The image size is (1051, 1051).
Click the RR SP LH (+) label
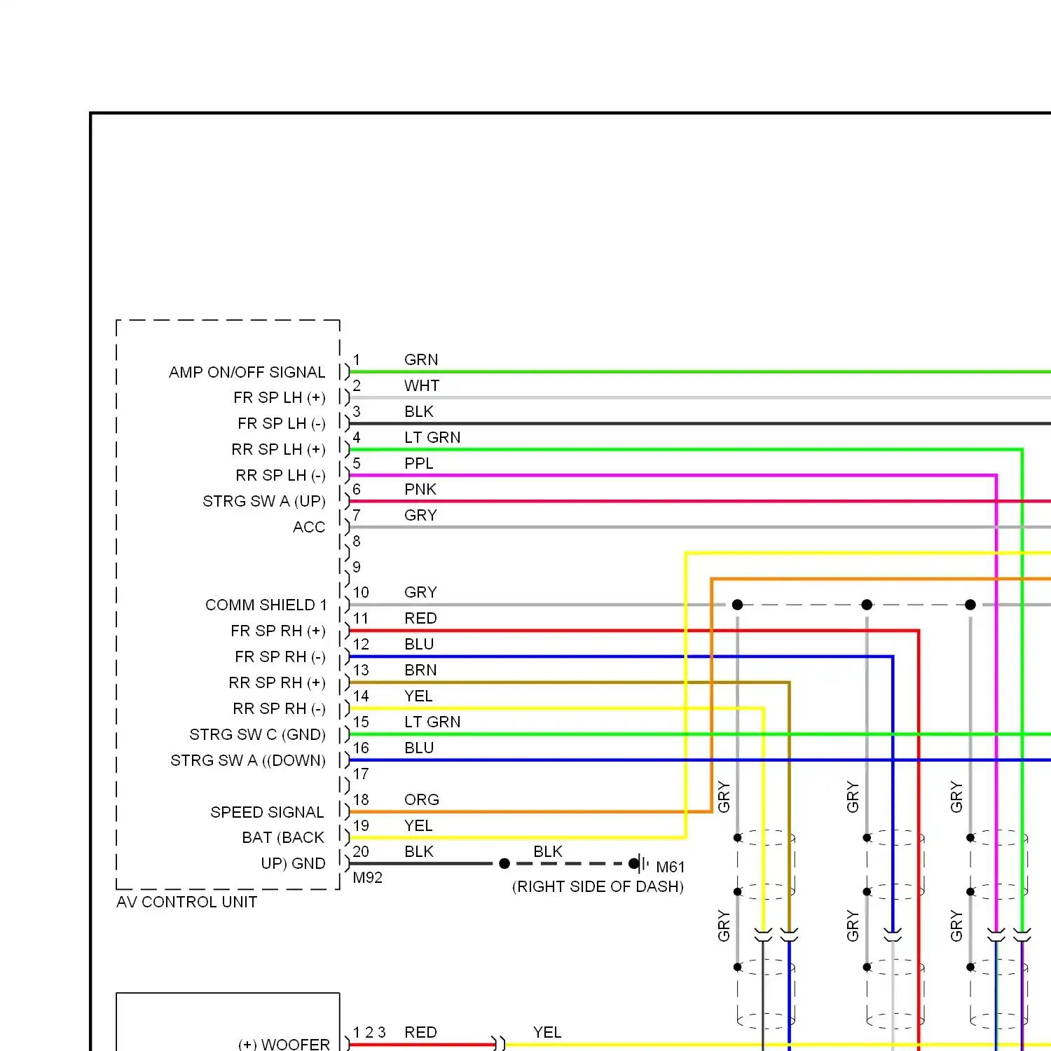click(x=279, y=450)
